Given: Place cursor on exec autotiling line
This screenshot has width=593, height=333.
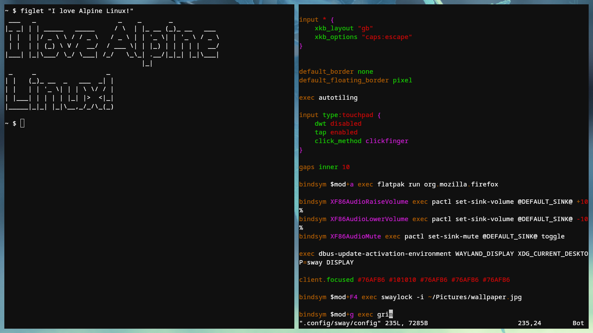Looking at the screenshot, I should [328, 98].
